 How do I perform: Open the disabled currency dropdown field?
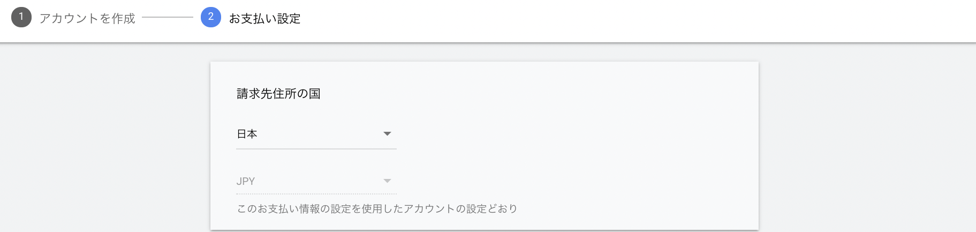pos(316,181)
